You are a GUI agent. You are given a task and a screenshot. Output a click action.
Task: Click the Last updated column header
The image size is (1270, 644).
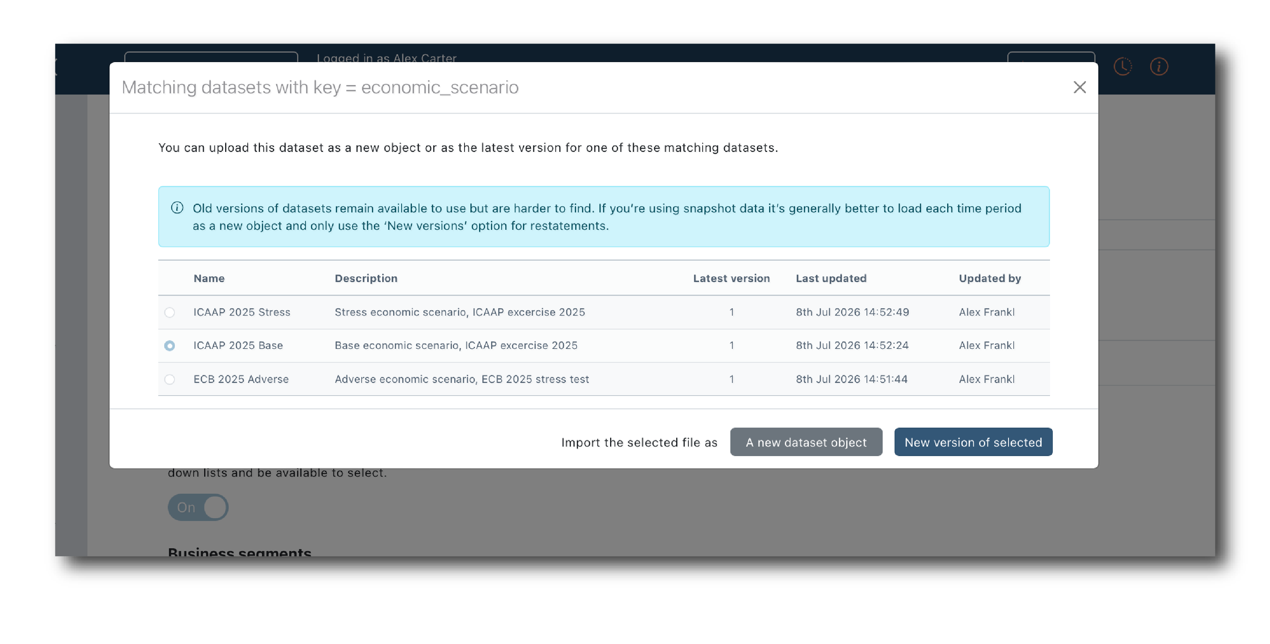[x=831, y=278]
